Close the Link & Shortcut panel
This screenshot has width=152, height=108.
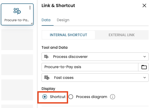144,6
